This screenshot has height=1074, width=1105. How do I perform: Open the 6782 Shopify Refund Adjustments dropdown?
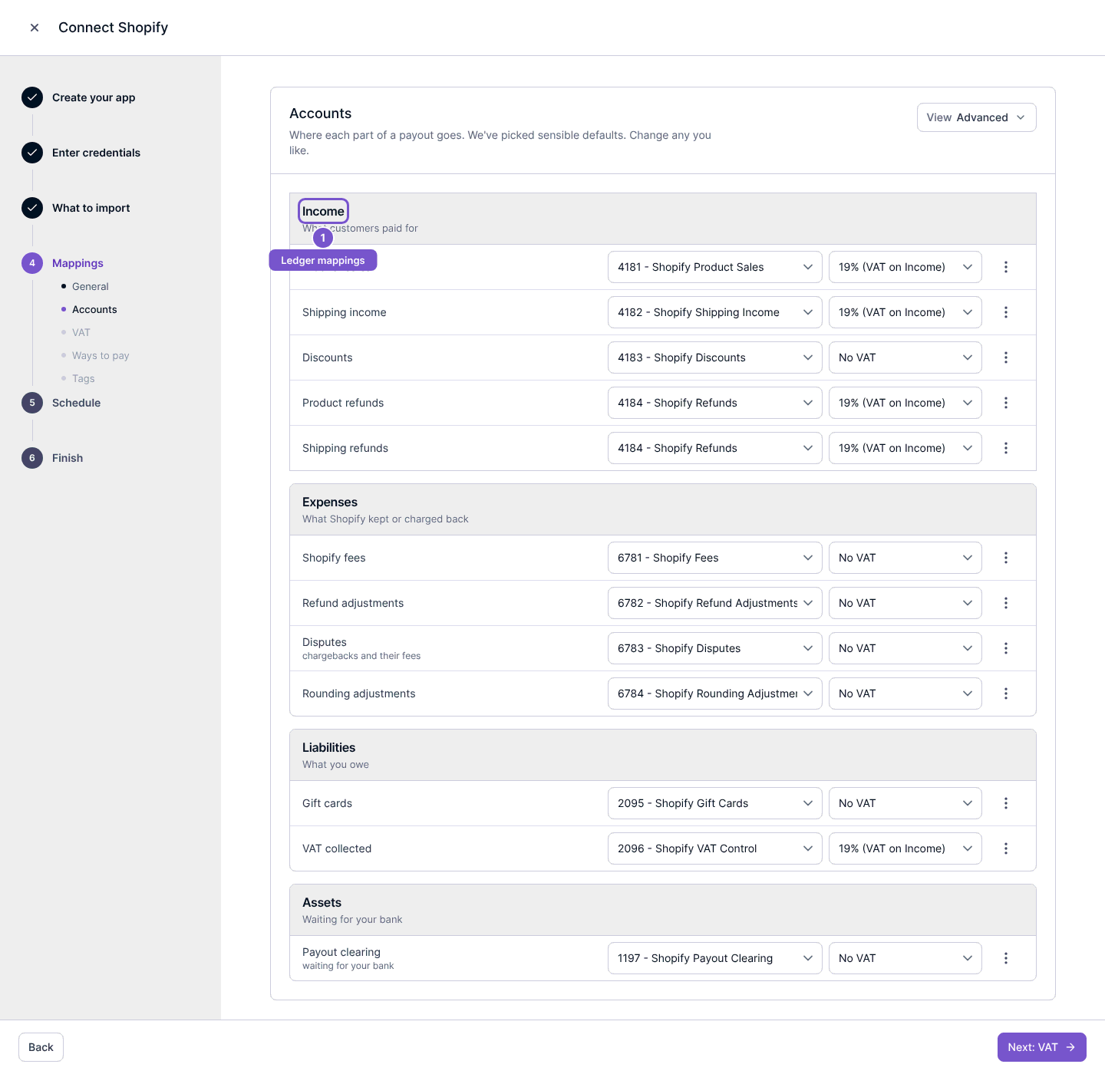[714, 603]
